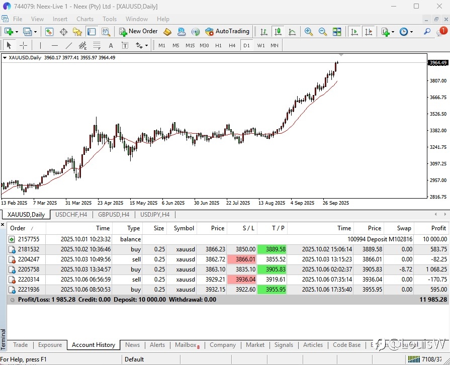This screenshot has width=450, height=365.
Task: Open the Mailbox terminal tab
Action: point(187,345)
